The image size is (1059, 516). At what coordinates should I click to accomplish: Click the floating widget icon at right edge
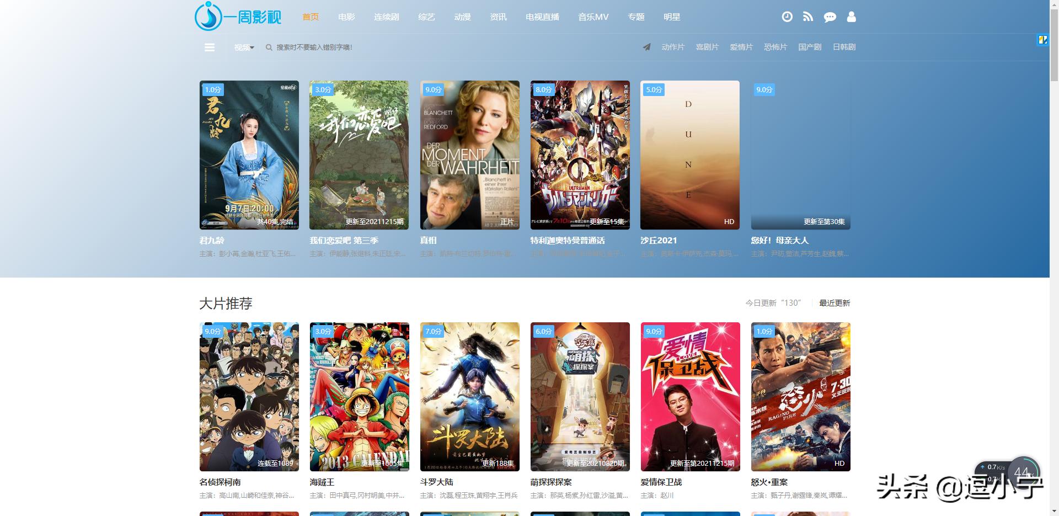[x=1043, y=40]
